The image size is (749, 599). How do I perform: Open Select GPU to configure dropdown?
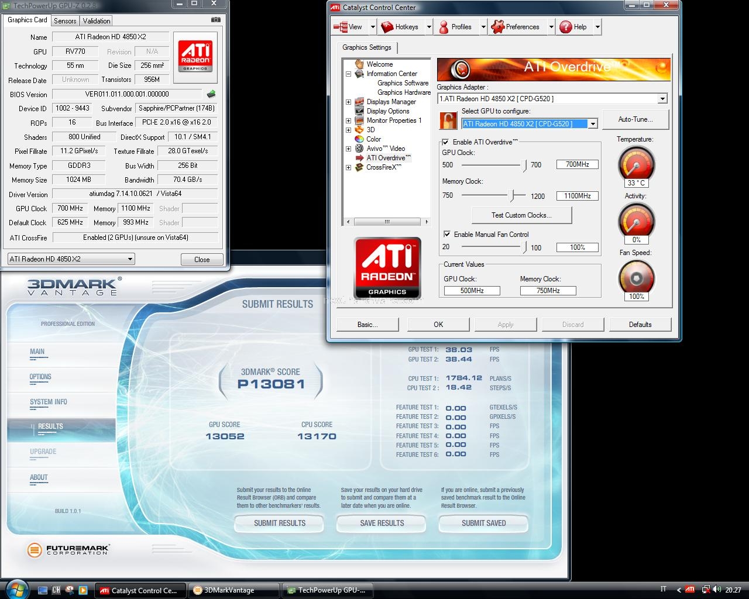coord(593,123)
